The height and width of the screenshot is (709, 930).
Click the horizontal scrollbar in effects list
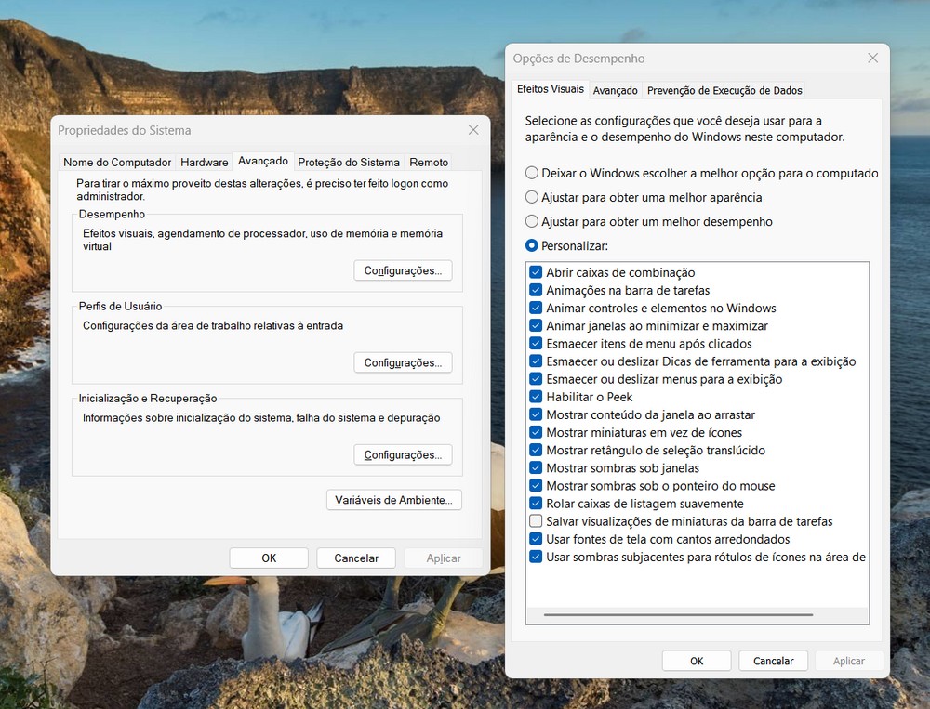[x=678, y=614]
